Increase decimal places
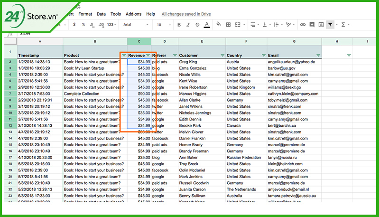 click(102, 25)
